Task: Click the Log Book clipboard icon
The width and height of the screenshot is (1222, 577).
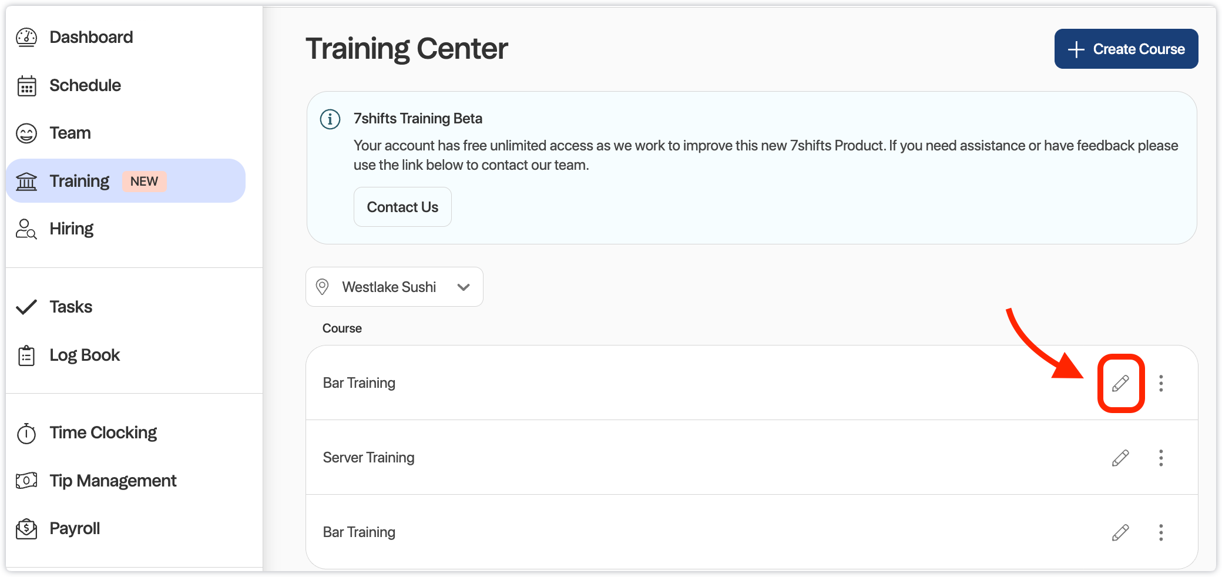Action: [26, 355]
